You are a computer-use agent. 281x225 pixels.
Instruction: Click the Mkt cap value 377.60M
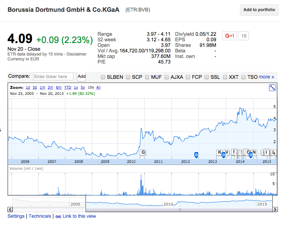point(161,56)
